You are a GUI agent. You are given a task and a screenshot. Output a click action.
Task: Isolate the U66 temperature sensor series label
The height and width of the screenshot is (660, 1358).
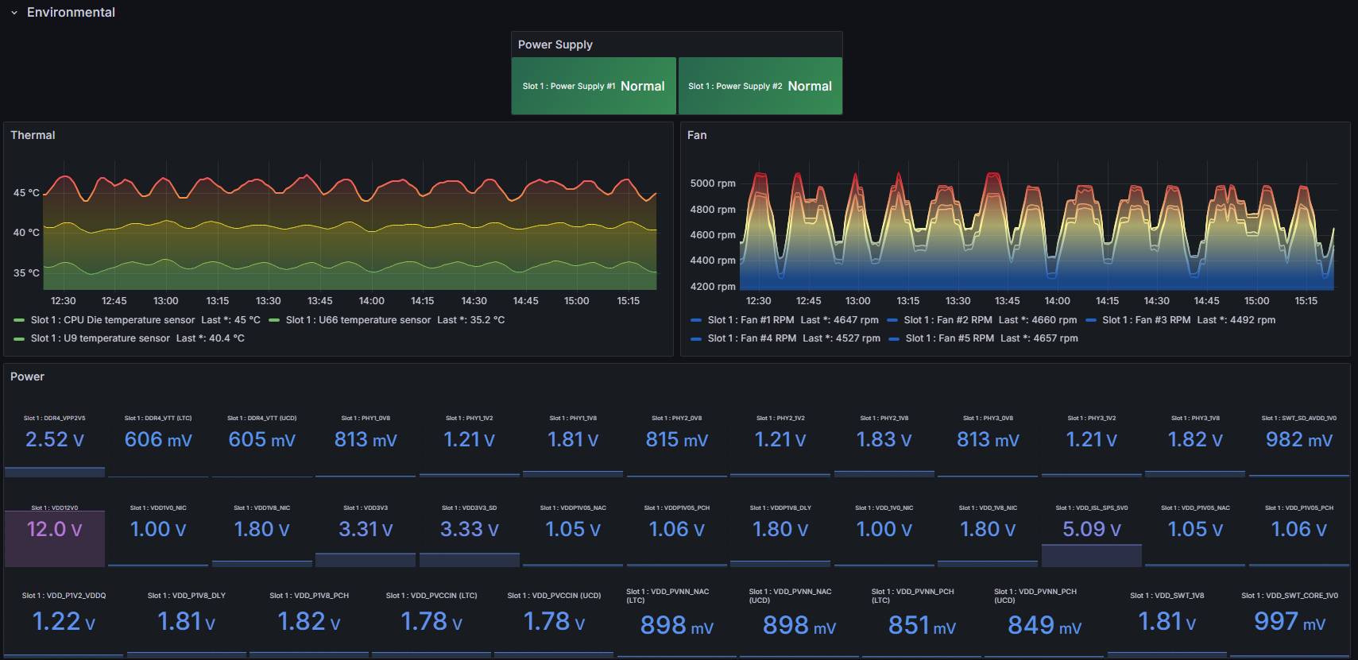(x=358, y=320)
